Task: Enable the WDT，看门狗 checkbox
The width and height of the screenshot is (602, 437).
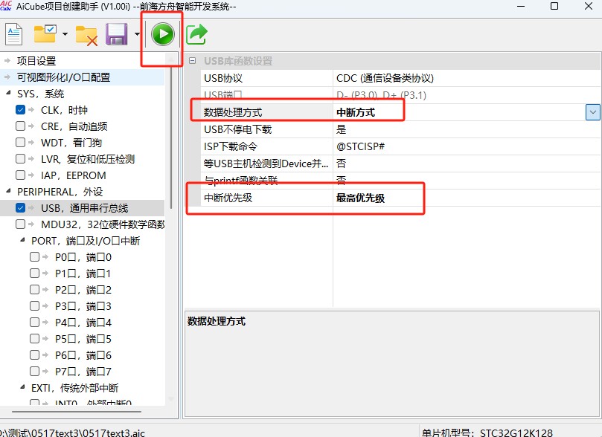Action: click(x=20, y=143)
